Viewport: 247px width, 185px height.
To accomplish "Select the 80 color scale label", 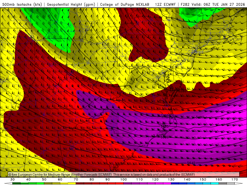I will (92, 179).
